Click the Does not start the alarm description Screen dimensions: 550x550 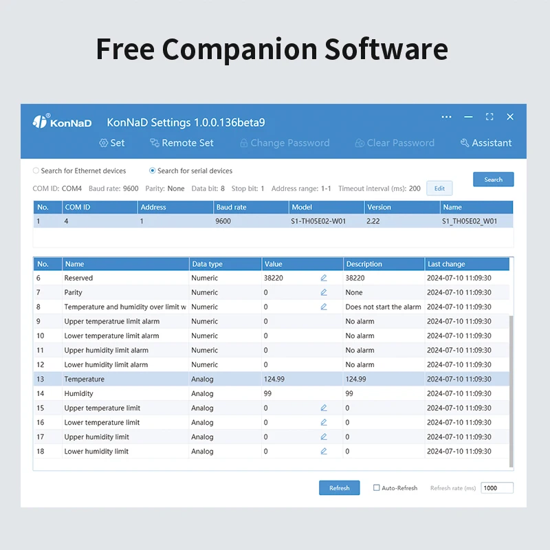tap(383, 307)
